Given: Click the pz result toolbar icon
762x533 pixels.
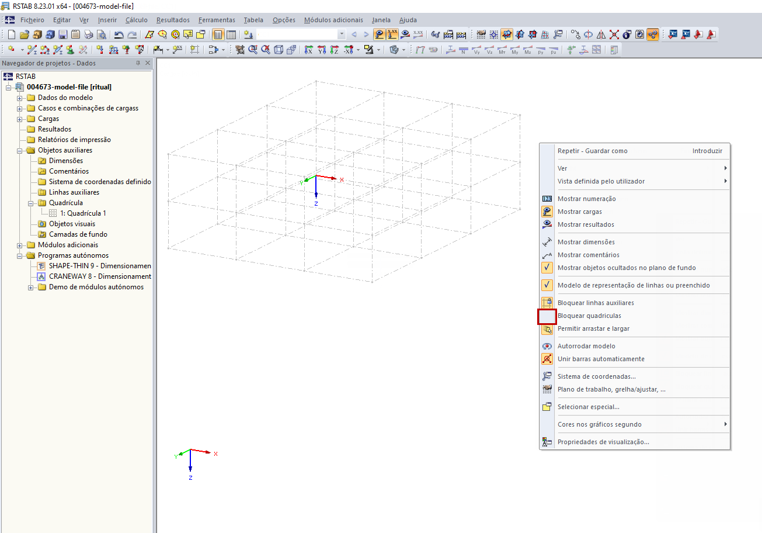Looking at the screenshot, I should click(x=554, y=50).
